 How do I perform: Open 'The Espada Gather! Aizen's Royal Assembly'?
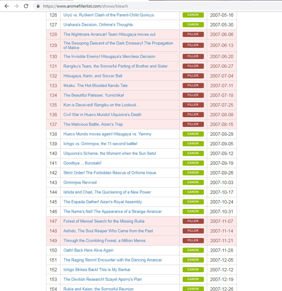[x=102, y=202]
